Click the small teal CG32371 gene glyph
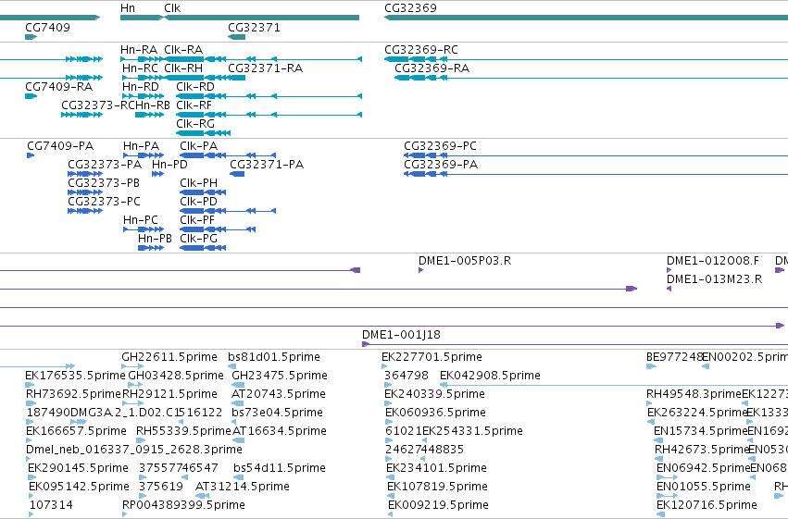The height and width of the screenshot is (519, 788). click(x=237, y=37)
